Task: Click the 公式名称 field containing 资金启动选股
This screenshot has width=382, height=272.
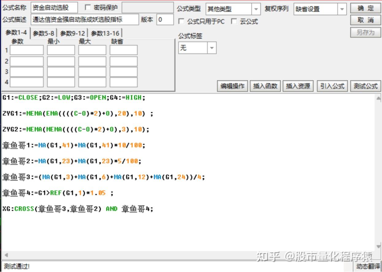Action: click(54, 8)
